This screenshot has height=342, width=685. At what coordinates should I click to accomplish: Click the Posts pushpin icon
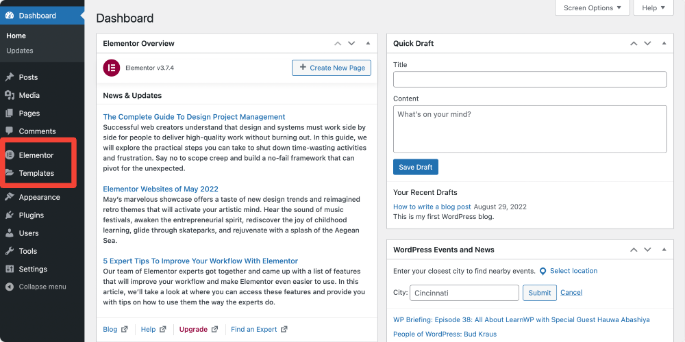[x=9, y=77]
